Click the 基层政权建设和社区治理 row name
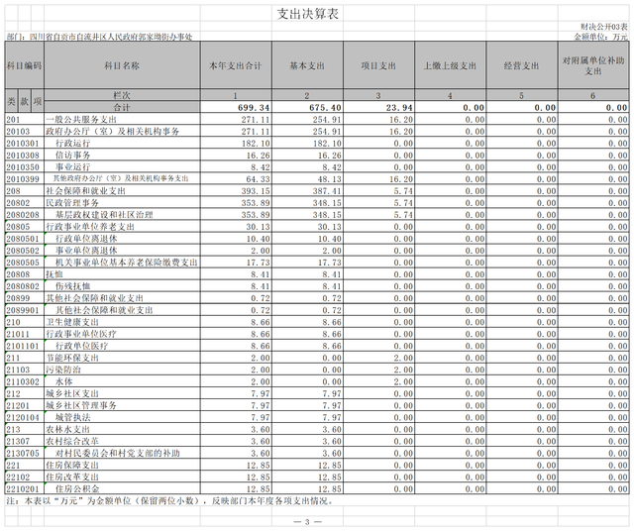The image size is (634, 531). click(x=104, y=215)
